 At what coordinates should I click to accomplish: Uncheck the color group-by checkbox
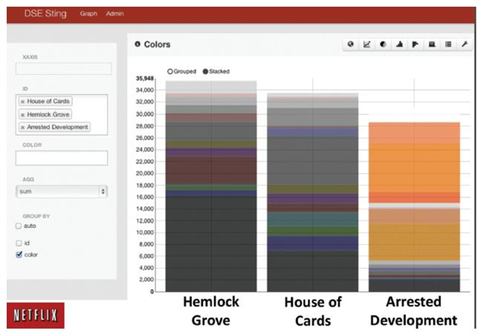[x=19, y=254]
